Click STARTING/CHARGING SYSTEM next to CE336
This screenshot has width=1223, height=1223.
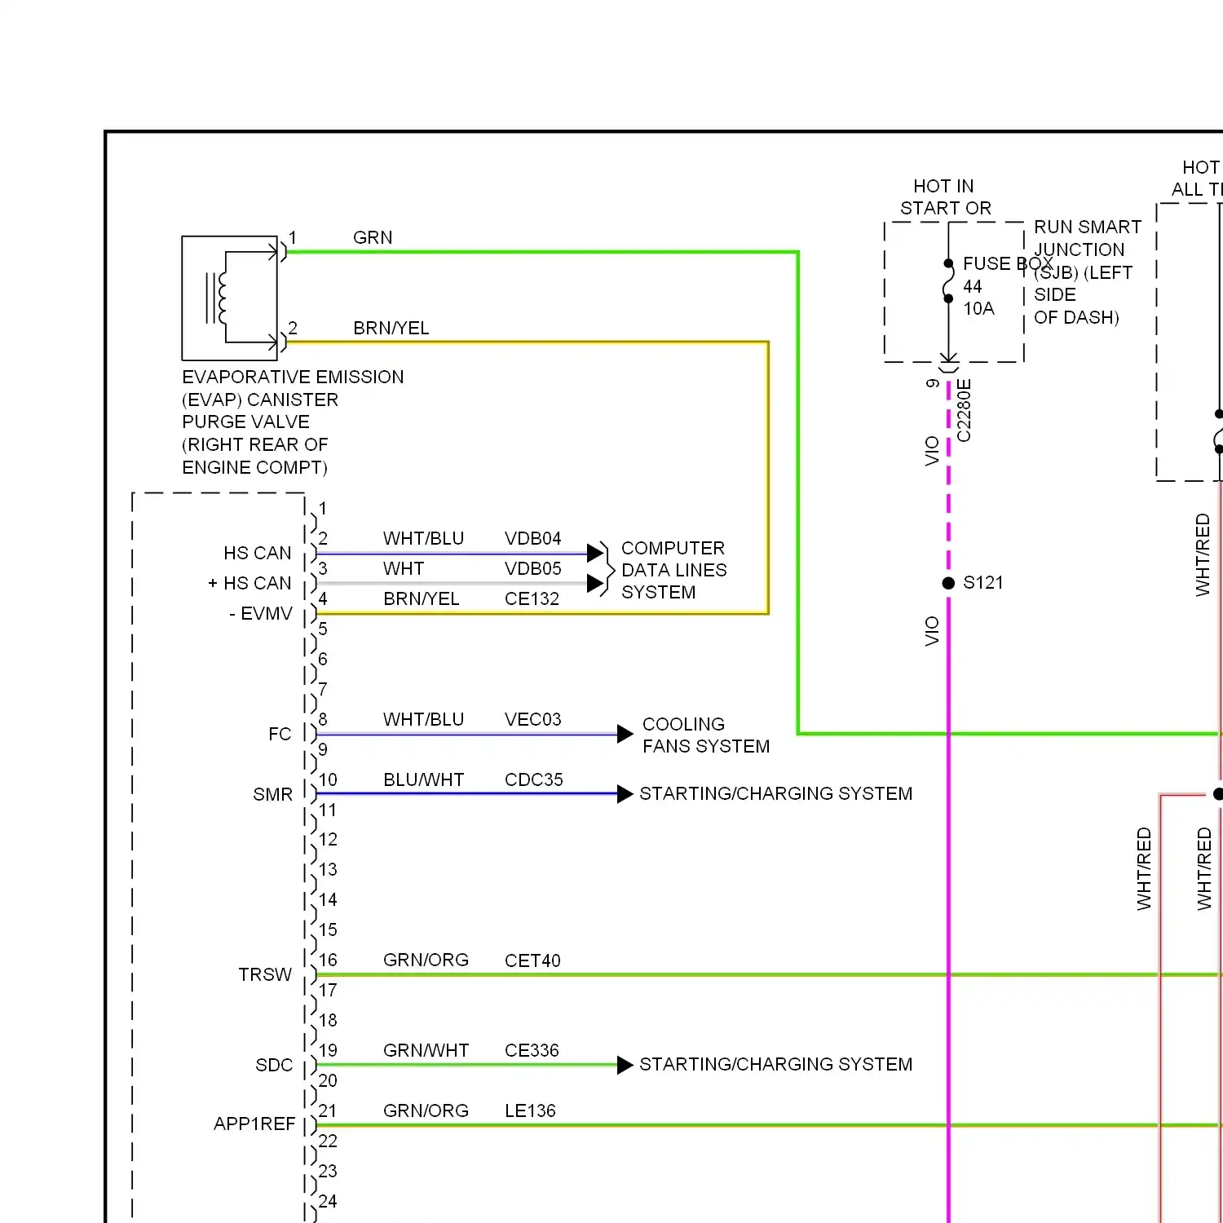tap(776, 1065)
